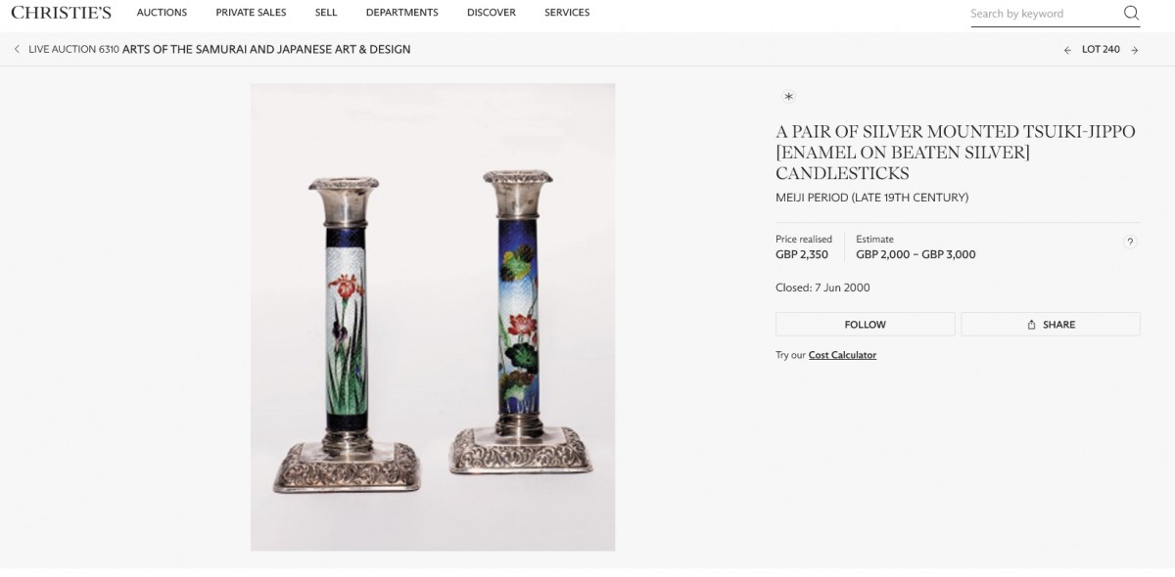Open the Cost Calculator link
This screenshot has height=577, width=1175.
point(842,355)
